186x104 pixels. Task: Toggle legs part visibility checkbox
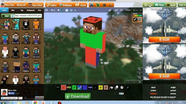tap(49, 81)
